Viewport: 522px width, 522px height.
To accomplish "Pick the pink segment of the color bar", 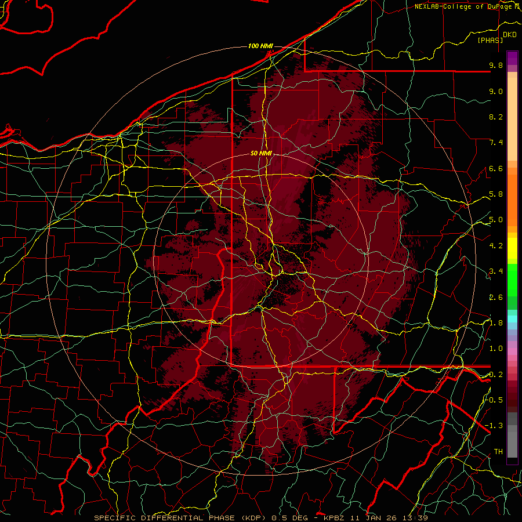I will (512, 351).
